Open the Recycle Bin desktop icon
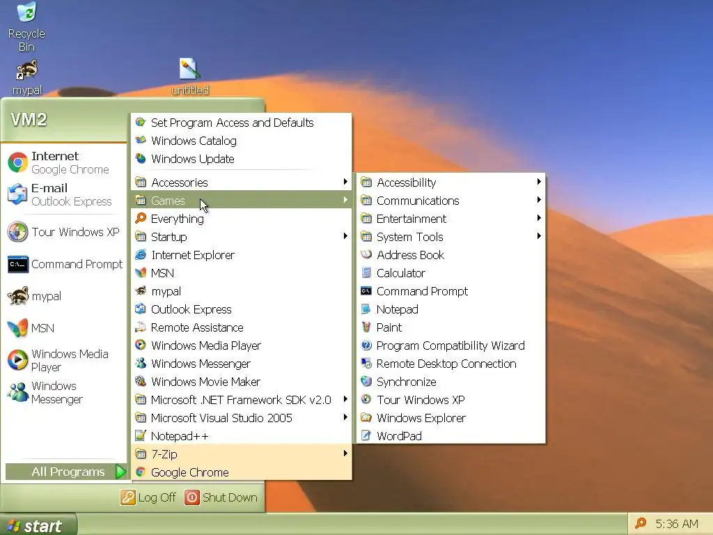The height and width of the screenshot is (535, 713). click(x=26, y=26)
